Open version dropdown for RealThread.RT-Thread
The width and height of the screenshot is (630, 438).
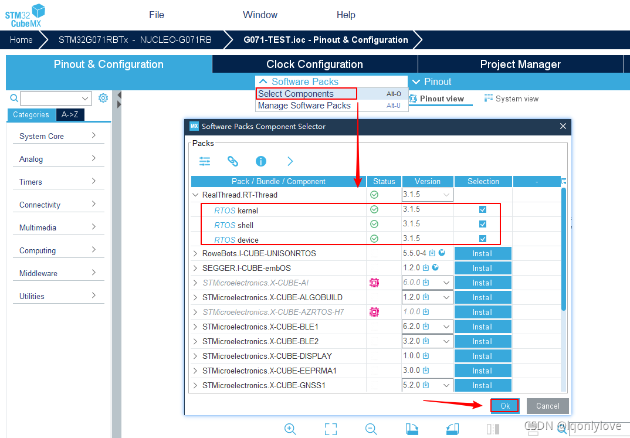(446, 195)
